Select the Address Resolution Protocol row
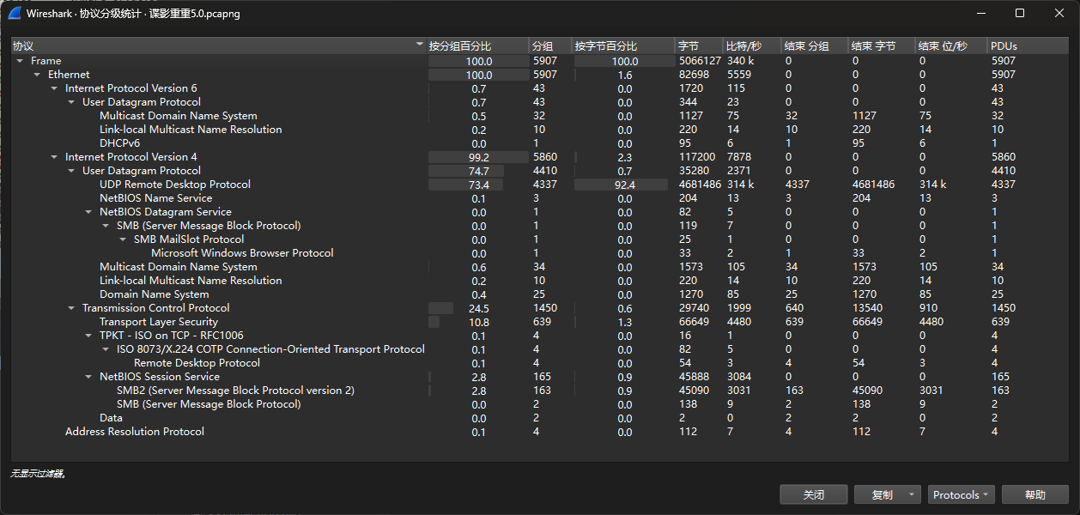This screenshot has width=1080, height=515. (x=135, y=432)
